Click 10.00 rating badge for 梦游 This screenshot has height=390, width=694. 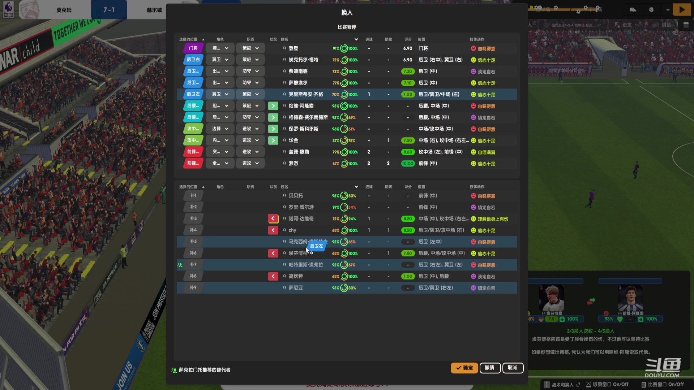click(x=408, y=164)
